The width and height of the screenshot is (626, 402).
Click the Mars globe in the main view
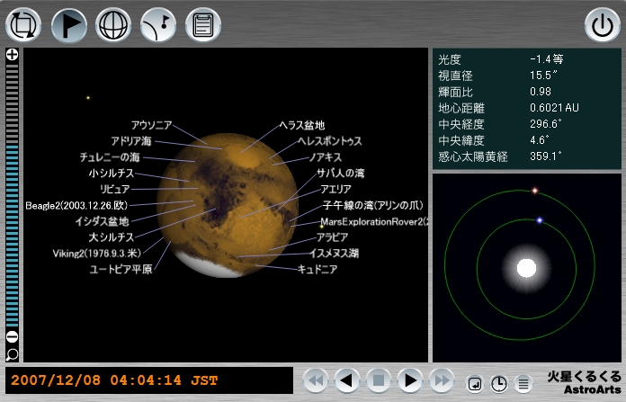tap(228, 205)
